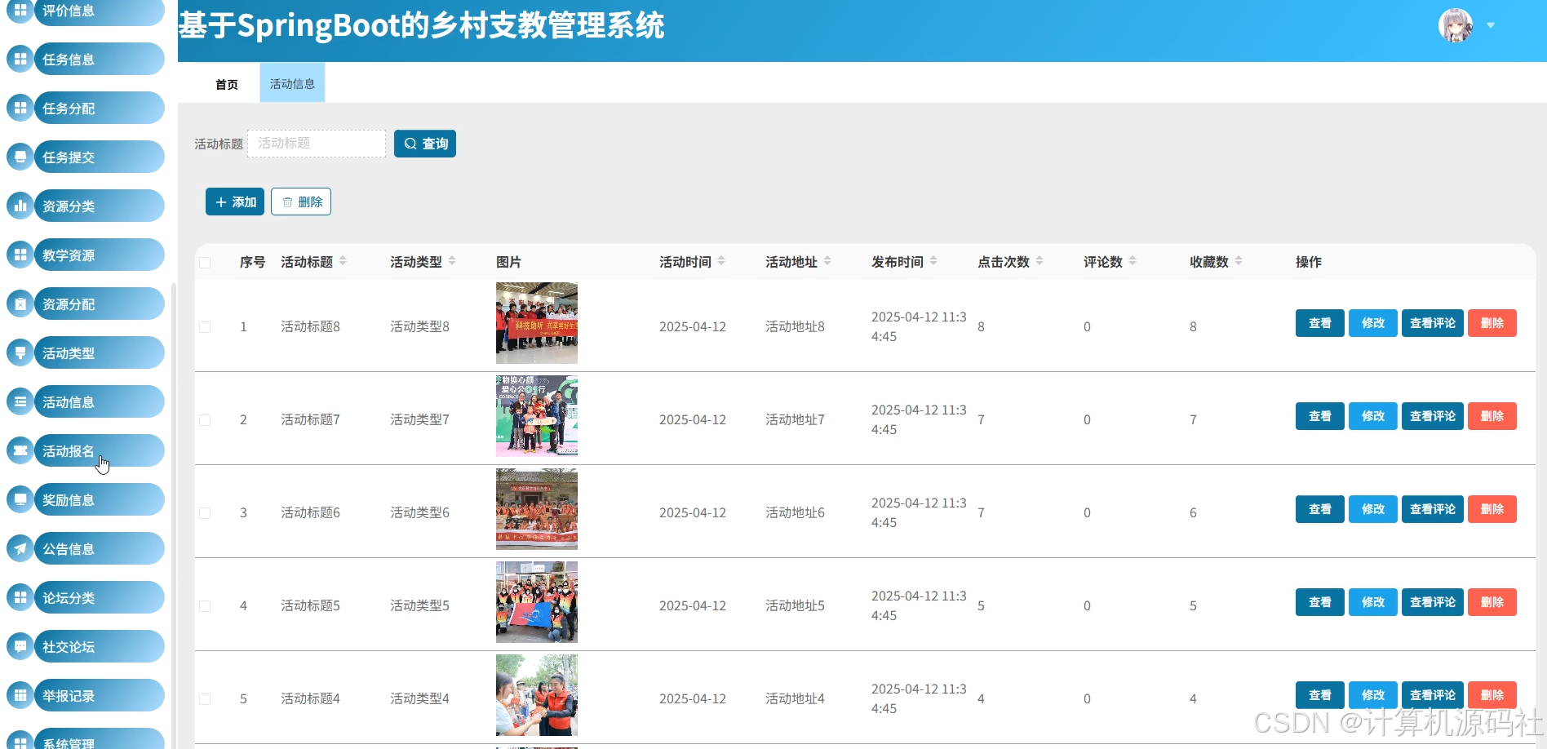Image resolution: width=1547 pixels, height=749 pixels.
Task: Open the image thumbnail for 活动标题7
Action: point(537,416)
